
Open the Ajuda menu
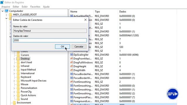[46, 7]
